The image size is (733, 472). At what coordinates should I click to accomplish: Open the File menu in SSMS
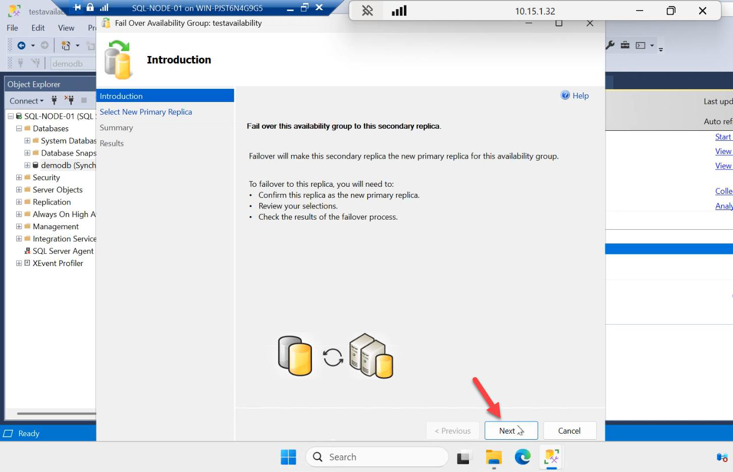click(12, 28)
